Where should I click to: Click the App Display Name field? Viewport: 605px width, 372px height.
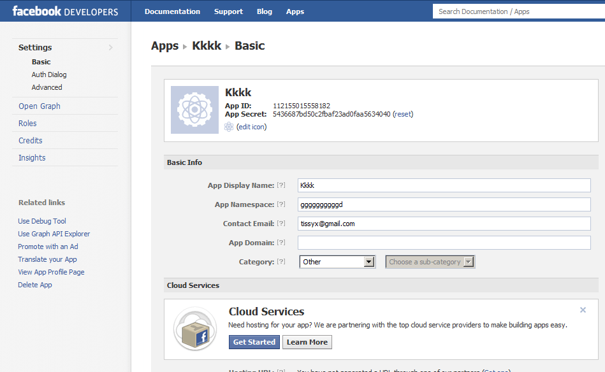(x=444, y=185)
